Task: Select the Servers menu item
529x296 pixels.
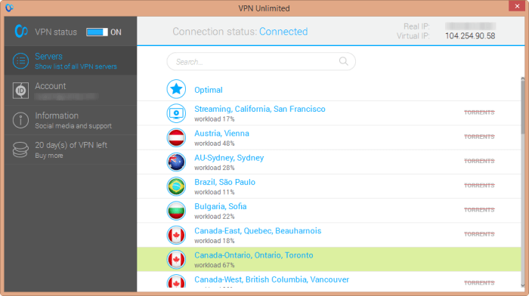Action: 70,60
